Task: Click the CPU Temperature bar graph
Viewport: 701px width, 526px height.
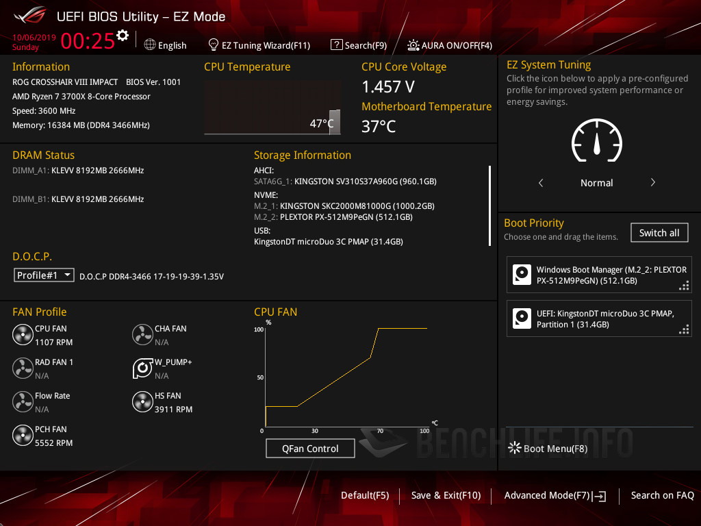Action: 272,108
